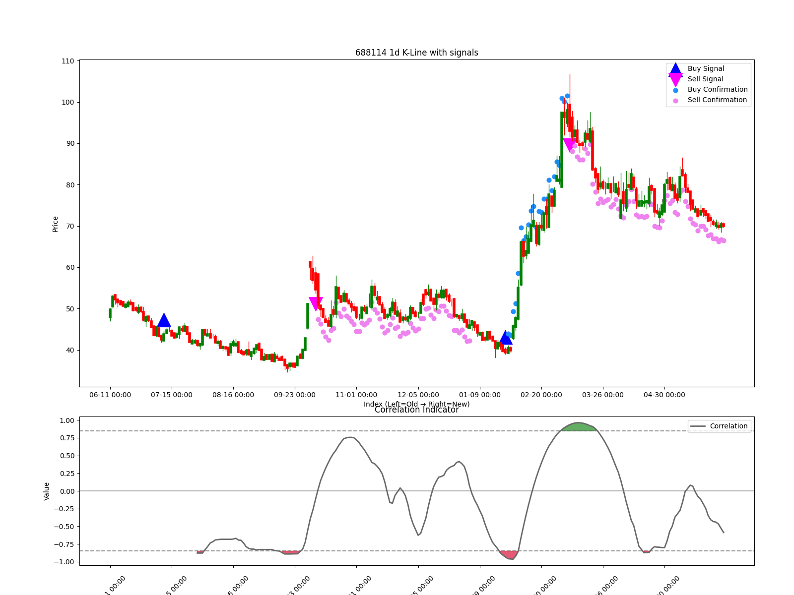
Task: Click the correlation axis tick '0.75'
Action: (66, 438)
